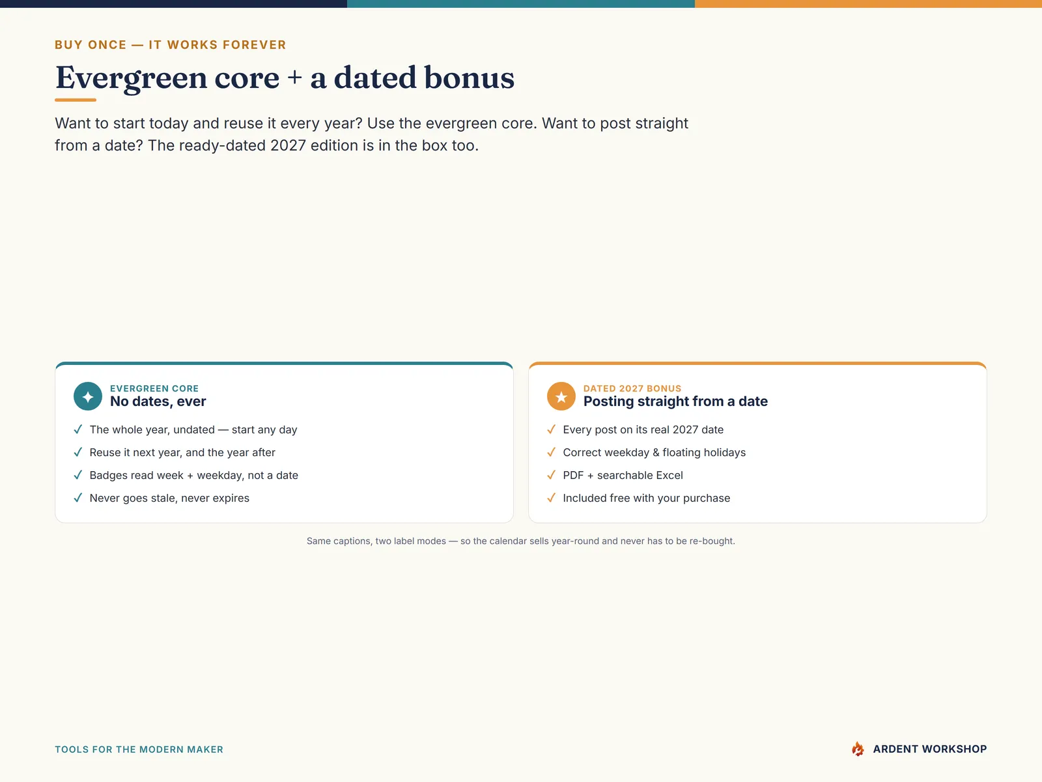Click checkmark beside 'Never goes stale, never expires'
The image size is (1042, 782).
click(78, 498)
